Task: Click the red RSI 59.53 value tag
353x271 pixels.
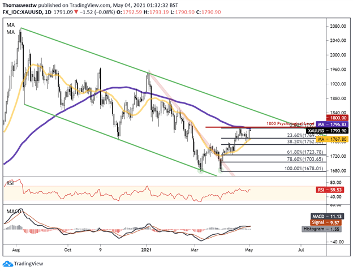Action: [330, 190]
